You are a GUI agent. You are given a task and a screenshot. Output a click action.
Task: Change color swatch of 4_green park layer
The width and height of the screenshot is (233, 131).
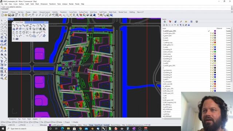(x=215, y=36)
